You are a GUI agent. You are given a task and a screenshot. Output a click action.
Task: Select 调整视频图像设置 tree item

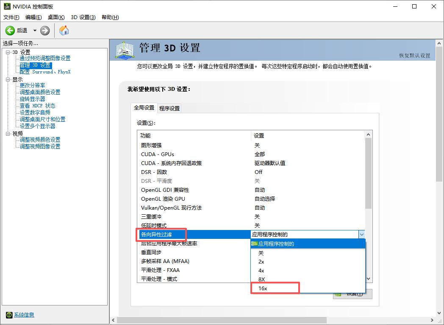pos(40,147)
